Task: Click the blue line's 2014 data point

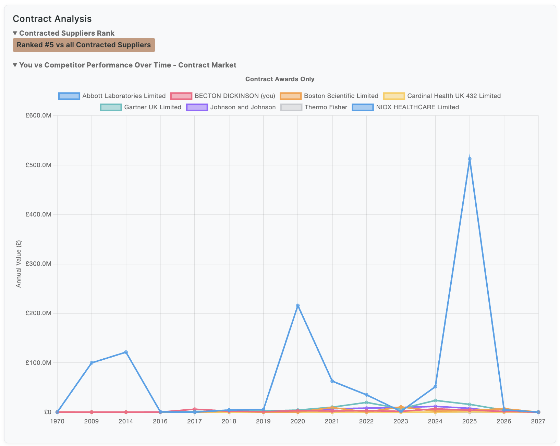Action: (126, 352)
